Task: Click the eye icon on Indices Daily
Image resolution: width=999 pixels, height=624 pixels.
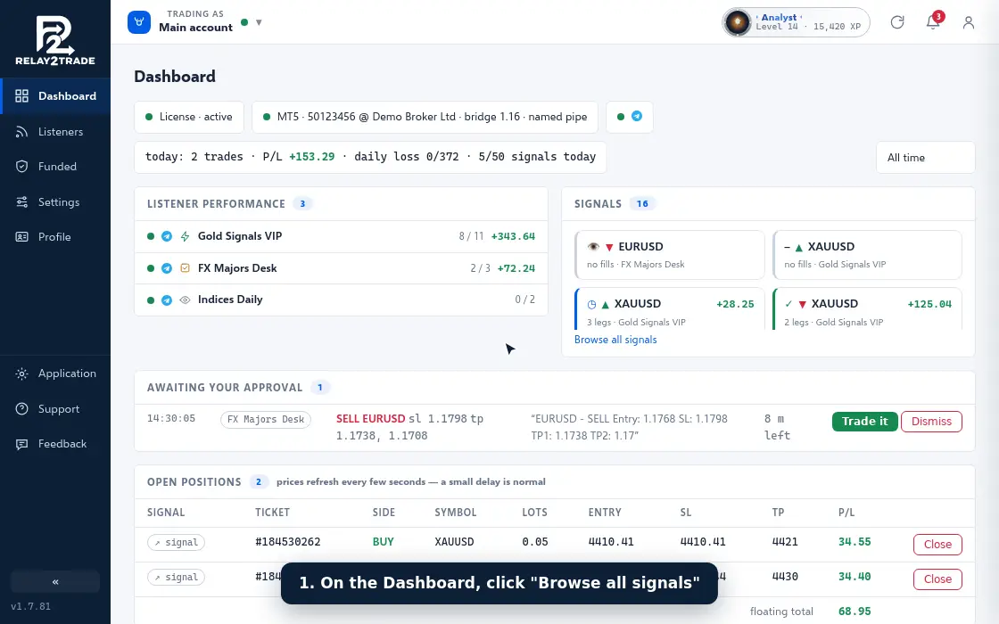Action: [x=185, y=300]
